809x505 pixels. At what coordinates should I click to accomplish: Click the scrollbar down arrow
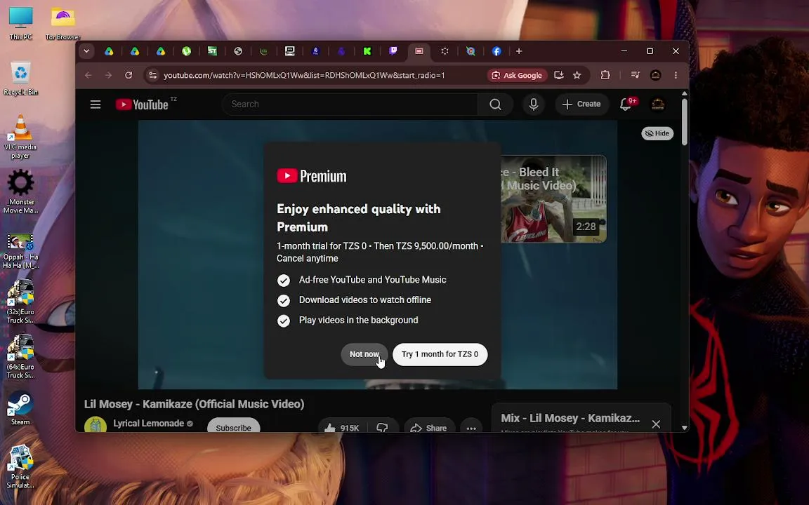coord(685,428)
